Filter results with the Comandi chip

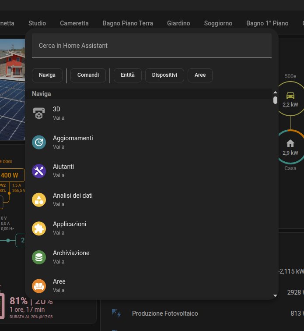coord(88,75)
